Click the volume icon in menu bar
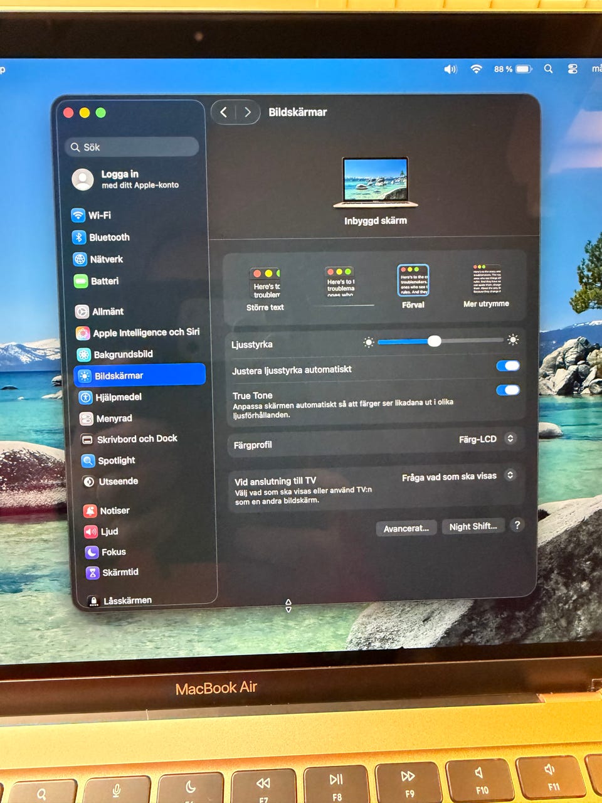 [x=450, y=69]
